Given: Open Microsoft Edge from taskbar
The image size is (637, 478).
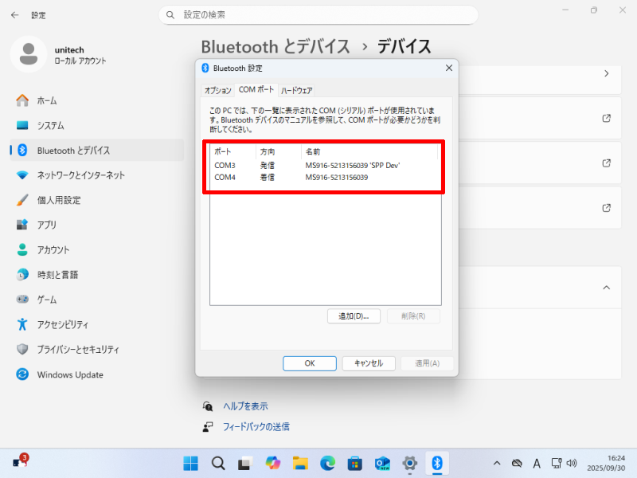Looking at the screenshot, I should tap(327, 463).
